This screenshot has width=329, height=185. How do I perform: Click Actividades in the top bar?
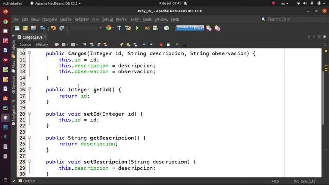(12, 3)
